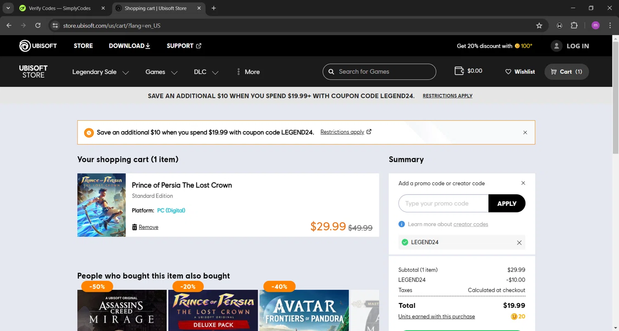Image resolution: width=619 pixels, height=331 pixels.
Task: Open the Cart (1) button
Action: (x=567, y=72)
